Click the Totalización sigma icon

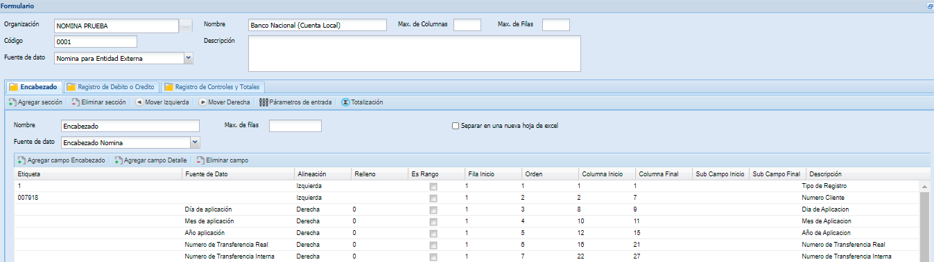(x=345, y=102)
